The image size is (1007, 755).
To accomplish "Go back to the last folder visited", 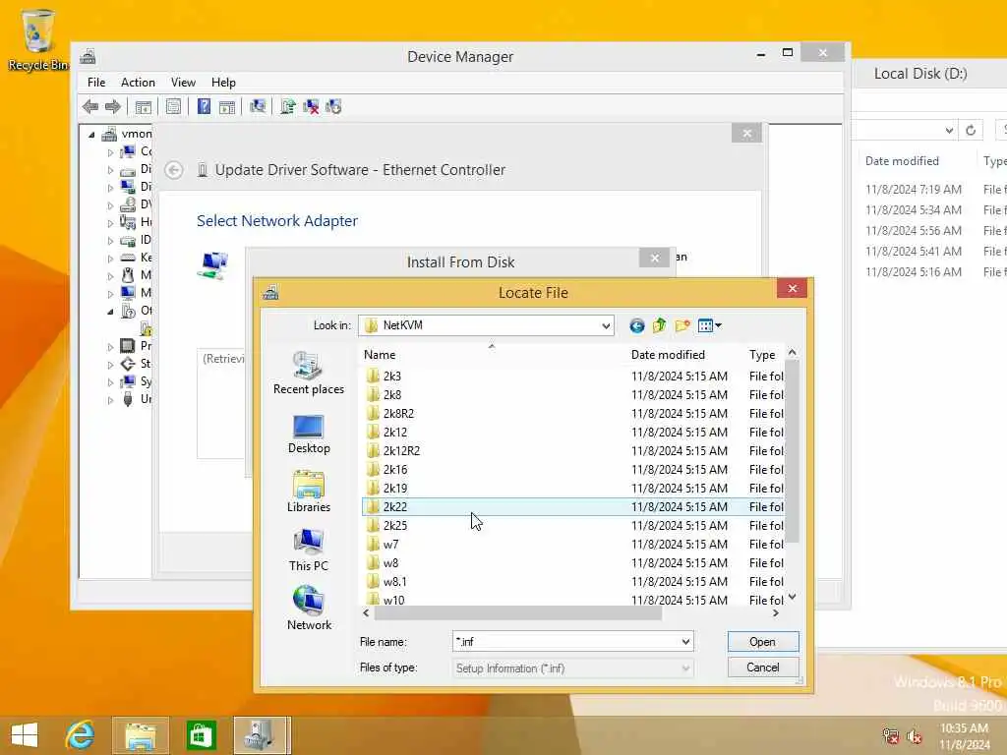I will click(636, 326).
